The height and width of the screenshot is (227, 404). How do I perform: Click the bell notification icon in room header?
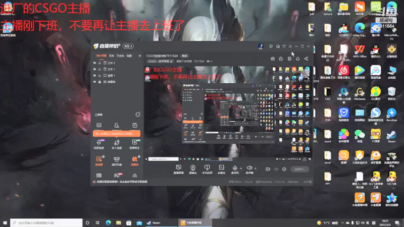(x=297, y=59)
